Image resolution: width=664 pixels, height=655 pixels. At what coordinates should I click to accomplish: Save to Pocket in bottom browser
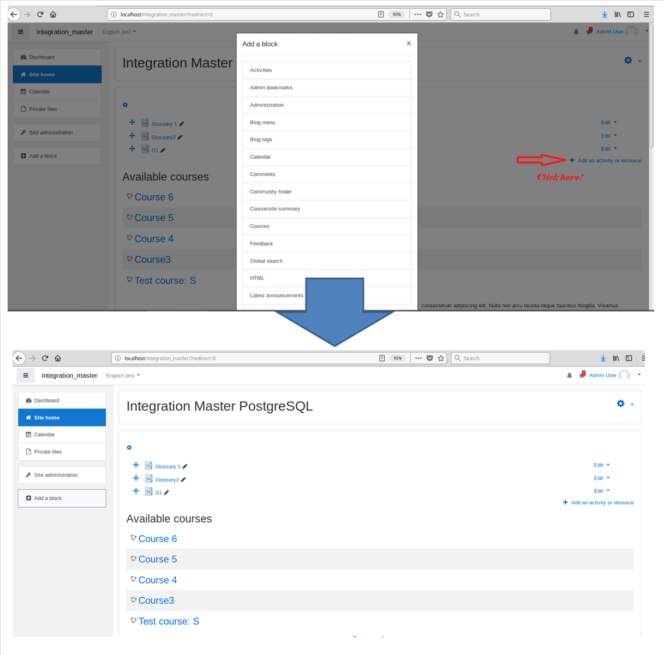[x=430, y=358]
